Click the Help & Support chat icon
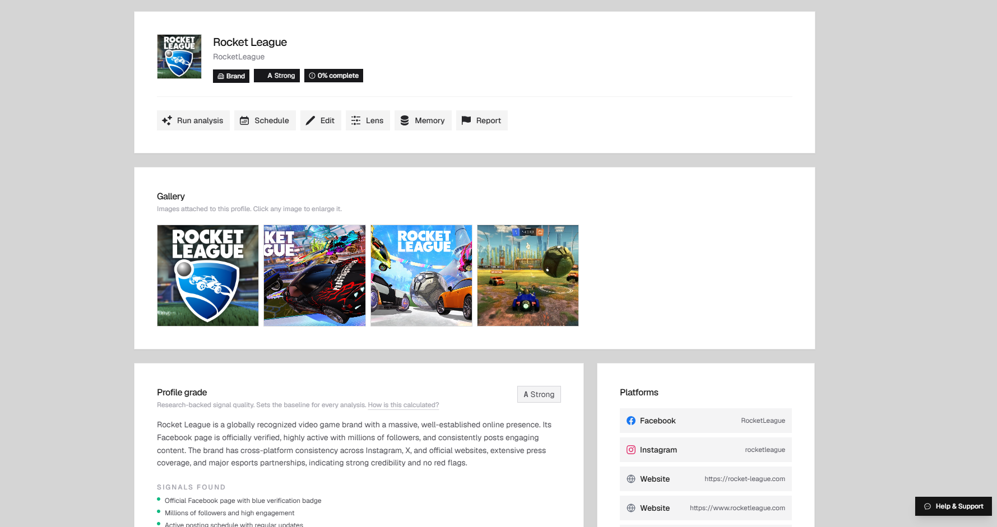The image size is (997, 527). (x=928, y=506)
